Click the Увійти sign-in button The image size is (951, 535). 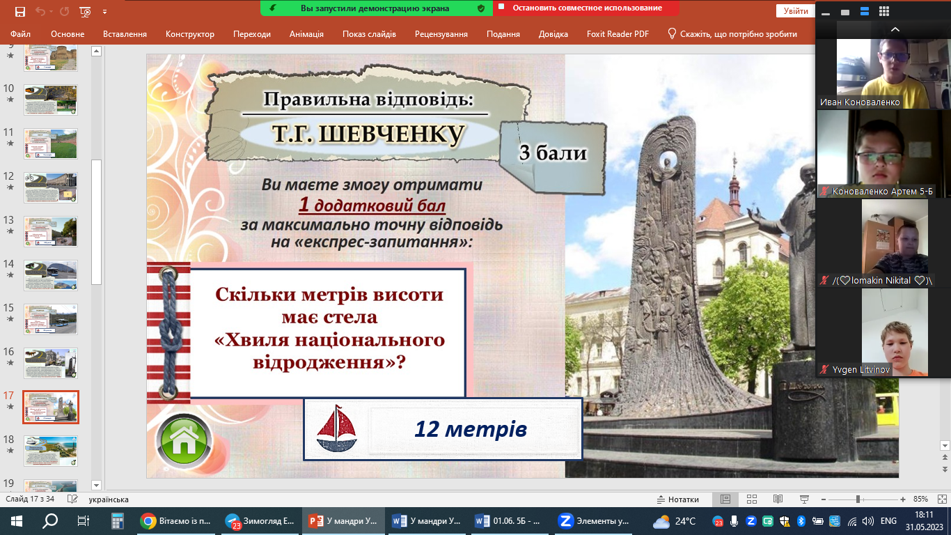[796, 10]
